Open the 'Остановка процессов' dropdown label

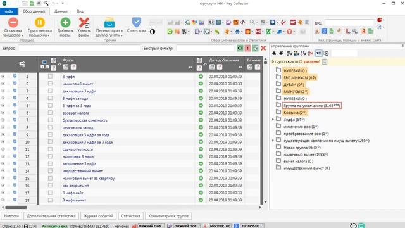[13, 33]
